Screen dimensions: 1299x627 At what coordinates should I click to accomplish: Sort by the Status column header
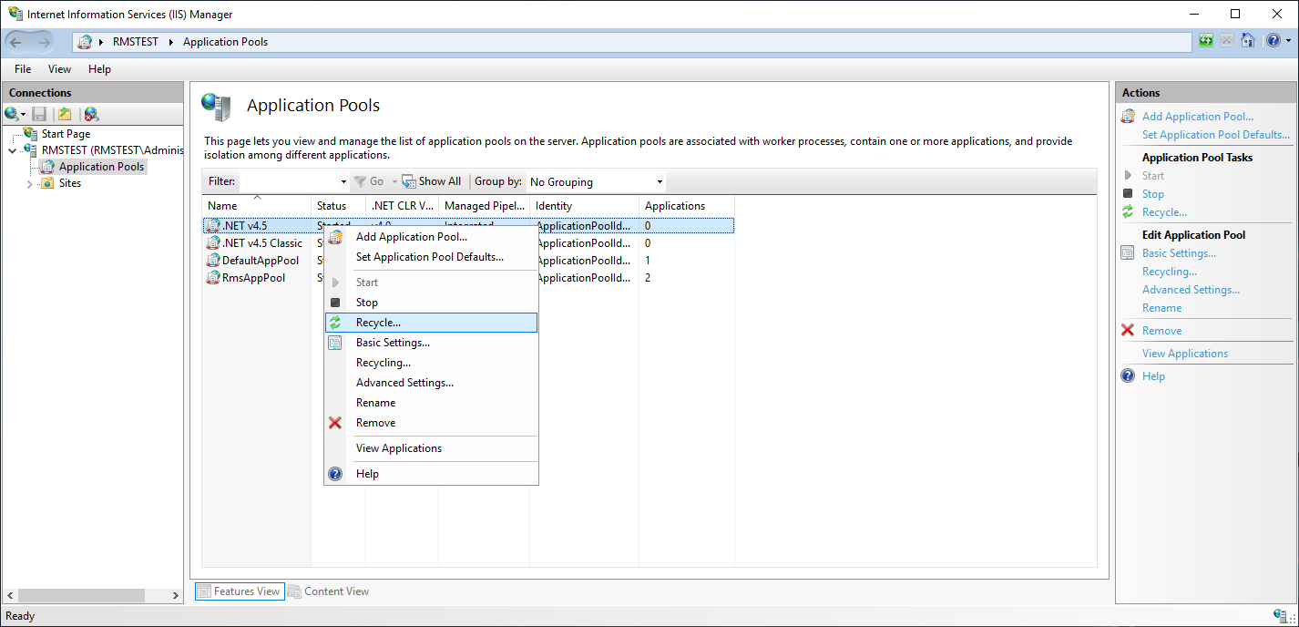coord(338,206)
